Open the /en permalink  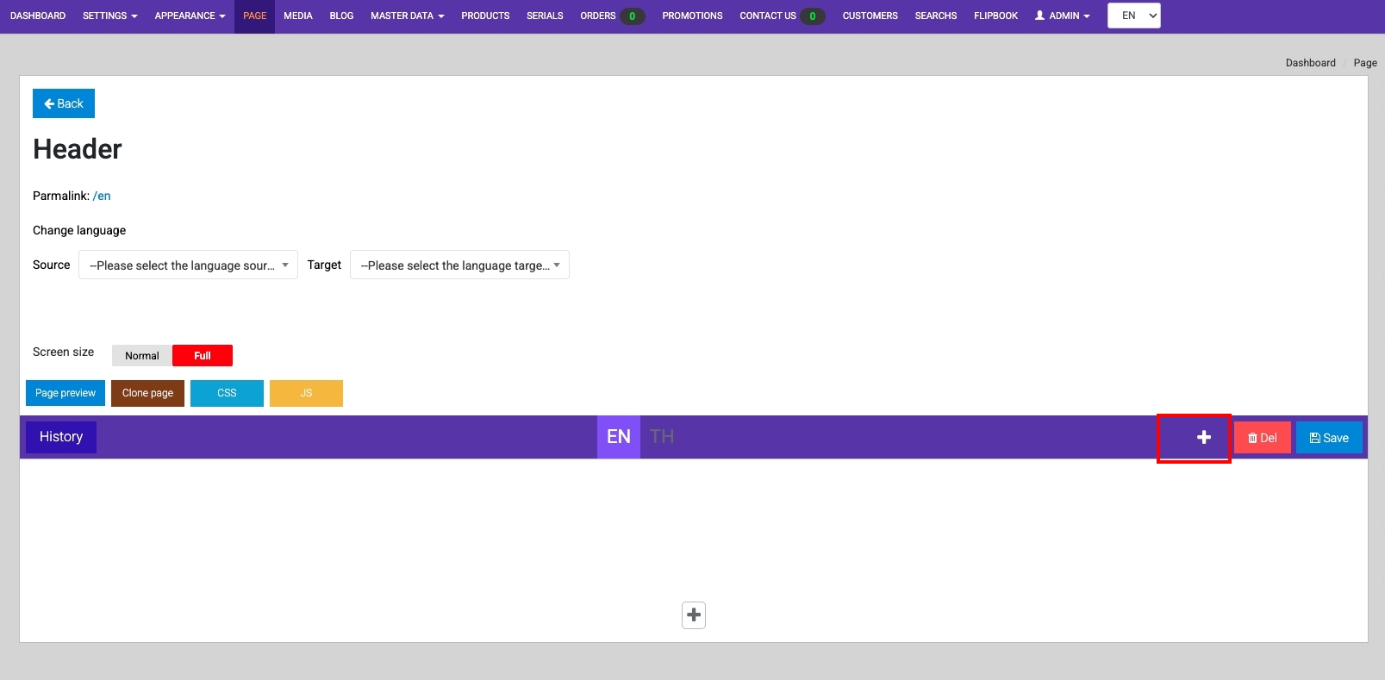click(x=102, y=197)
